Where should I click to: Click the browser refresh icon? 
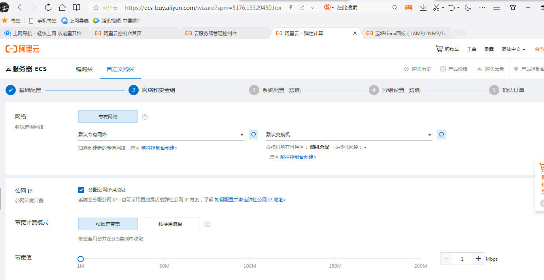tap(48, 8)
